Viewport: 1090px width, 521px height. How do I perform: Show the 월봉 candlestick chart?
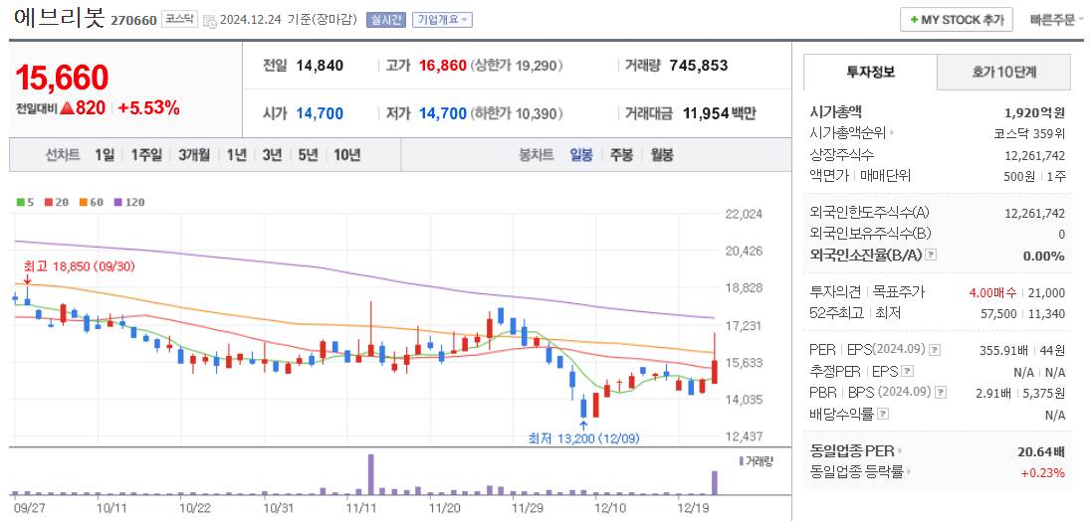pos(662,155)
